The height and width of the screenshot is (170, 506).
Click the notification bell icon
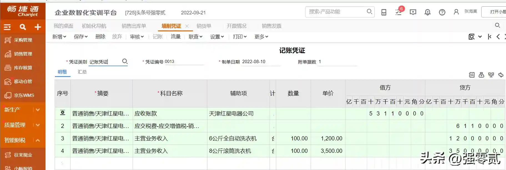427,12
